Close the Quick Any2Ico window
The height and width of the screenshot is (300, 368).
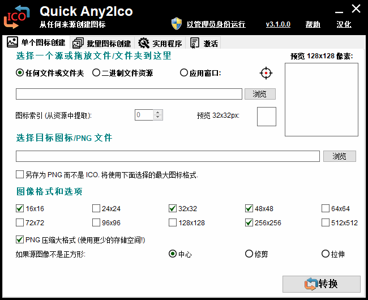click(x=356, y=9)
